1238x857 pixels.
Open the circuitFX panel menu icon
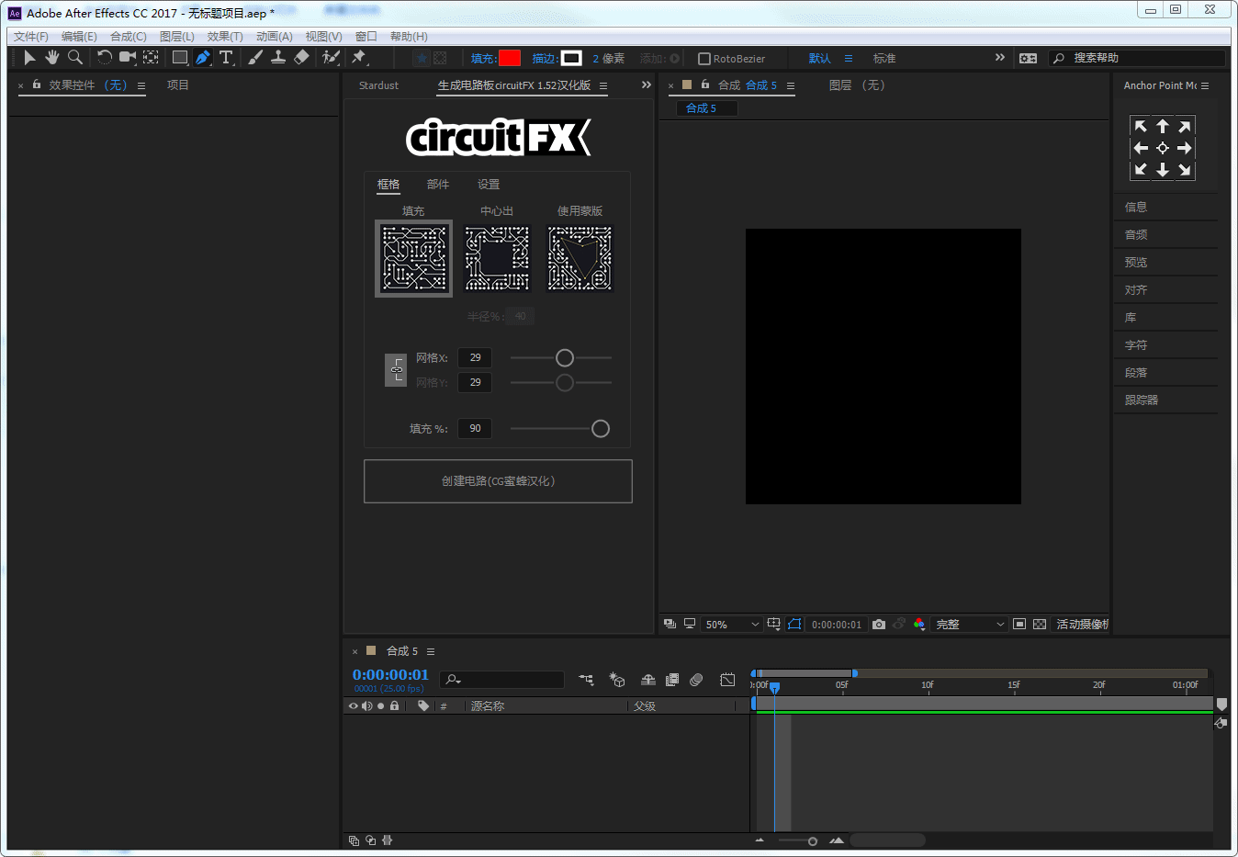click(603, 85)
